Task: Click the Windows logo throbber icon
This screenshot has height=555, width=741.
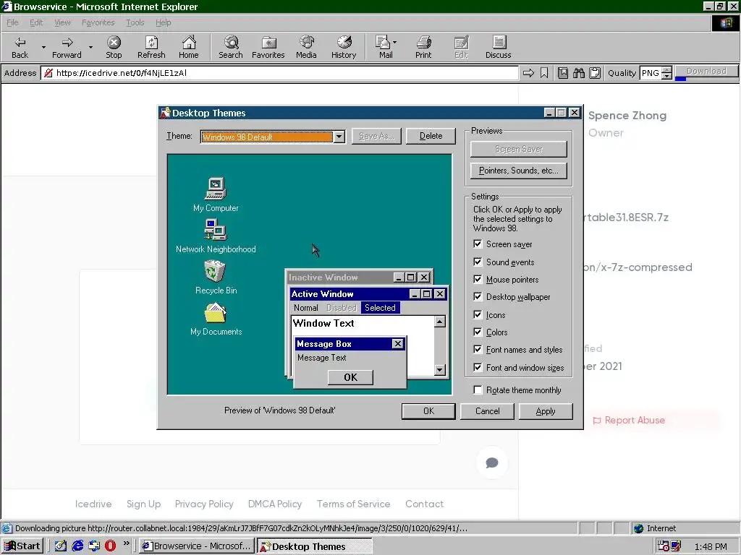Action: click(726, 22)
